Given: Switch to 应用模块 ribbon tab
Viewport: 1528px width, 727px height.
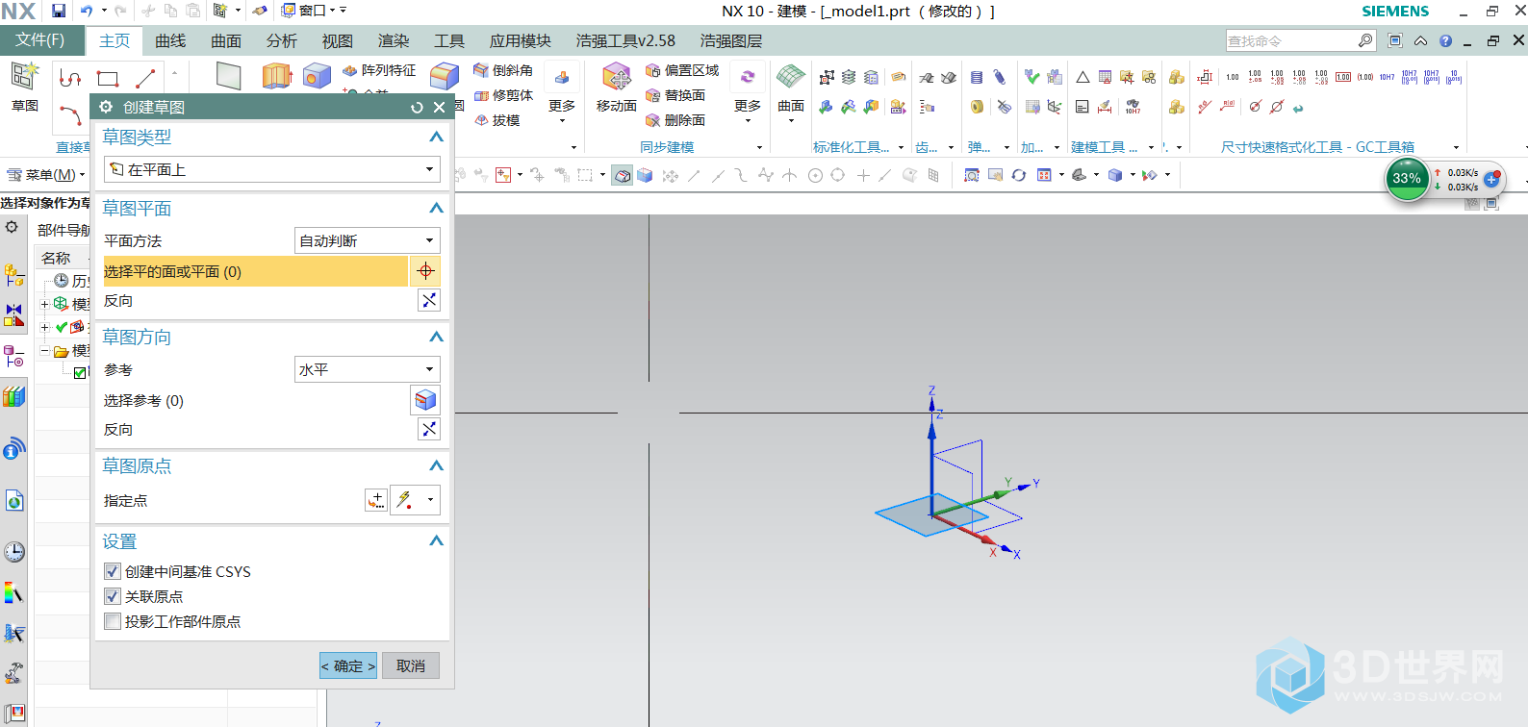Looking at the screenshot, I should (521, 41).
